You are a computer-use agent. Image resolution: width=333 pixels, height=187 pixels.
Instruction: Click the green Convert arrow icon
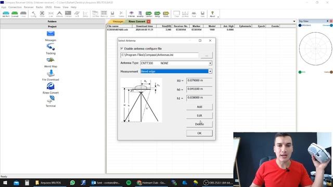[149, 14]
